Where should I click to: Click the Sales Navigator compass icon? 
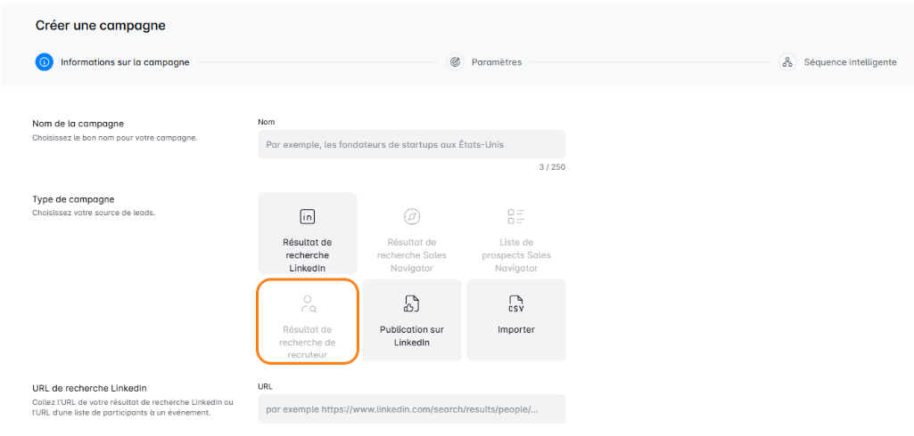coord(411,217)
